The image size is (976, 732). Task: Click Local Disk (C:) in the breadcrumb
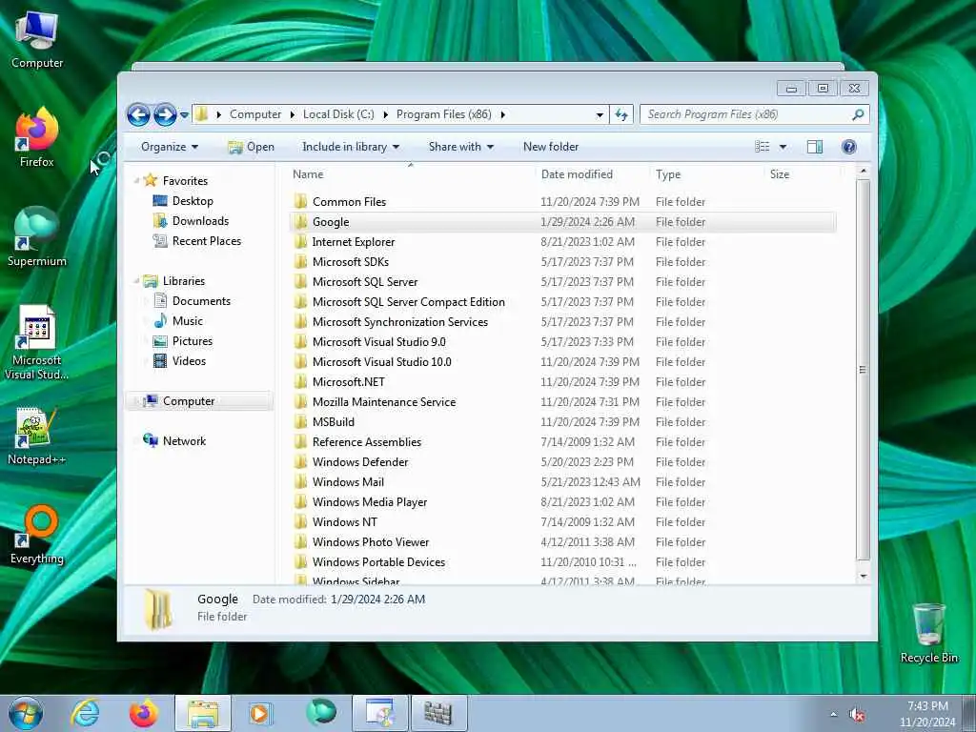coord(338,114)
